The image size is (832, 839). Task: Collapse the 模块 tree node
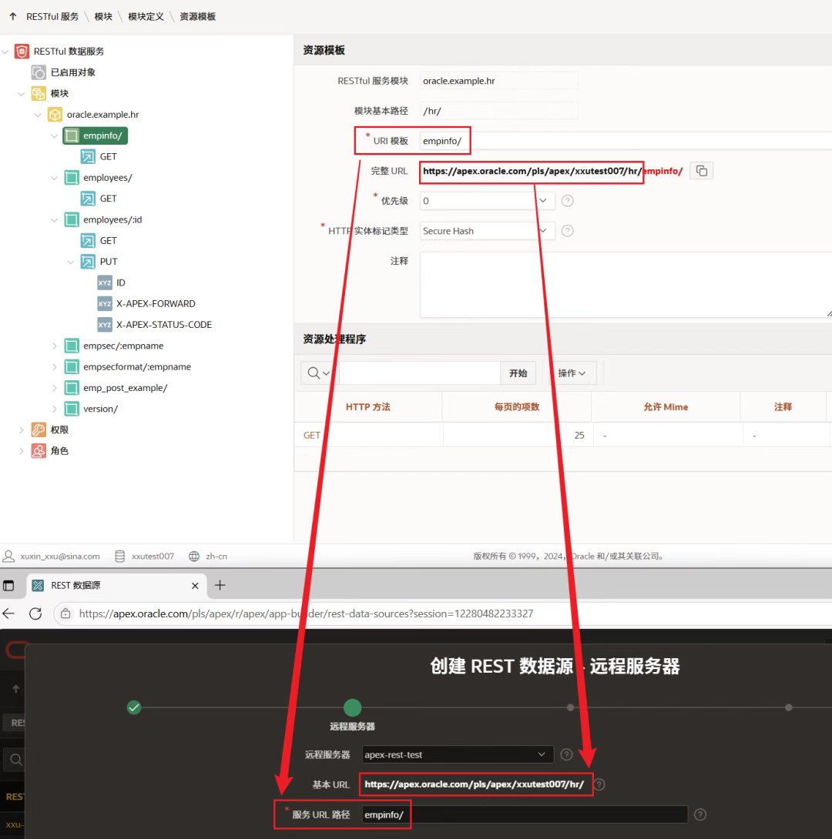22,94
